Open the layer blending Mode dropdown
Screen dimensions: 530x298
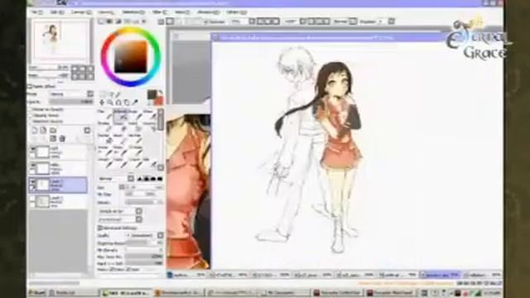tap(90, 94)
